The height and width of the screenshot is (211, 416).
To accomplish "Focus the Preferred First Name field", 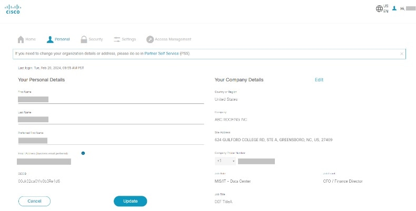I will [x=111, y=140].
